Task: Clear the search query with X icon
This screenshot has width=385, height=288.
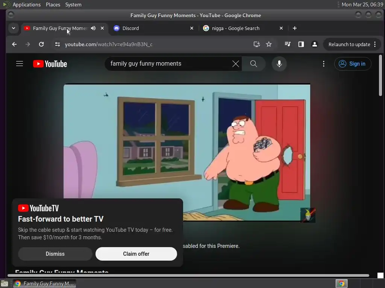Action: point(235,64)
